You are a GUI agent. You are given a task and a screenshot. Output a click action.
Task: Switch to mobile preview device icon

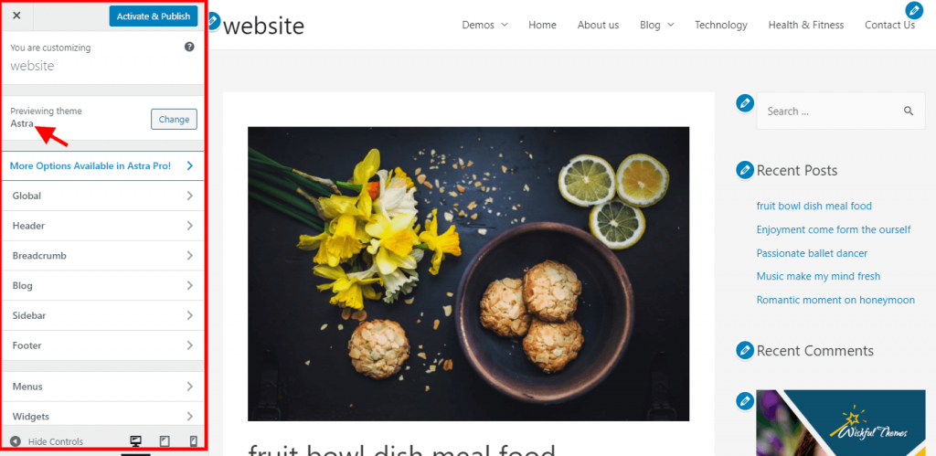click(194, 441)
